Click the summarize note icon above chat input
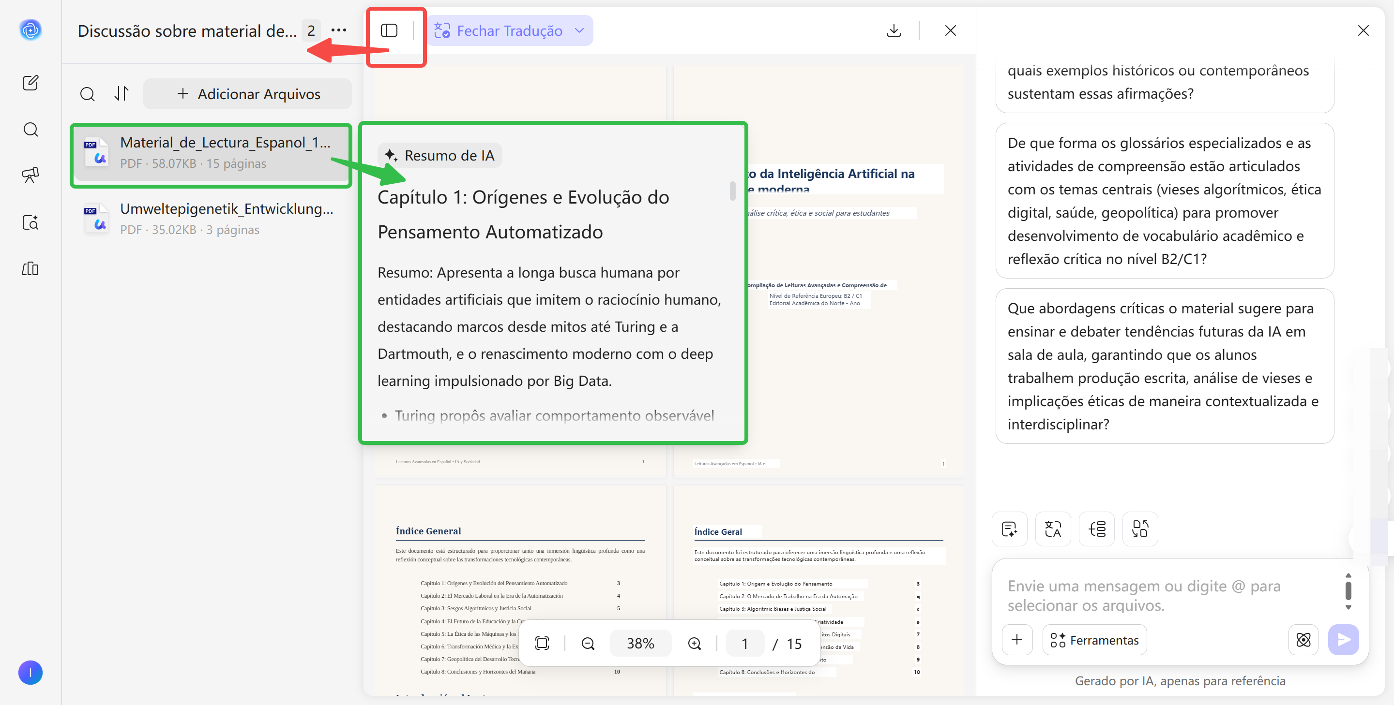This screenshot has height=705, width=1394. point(1009,529)
